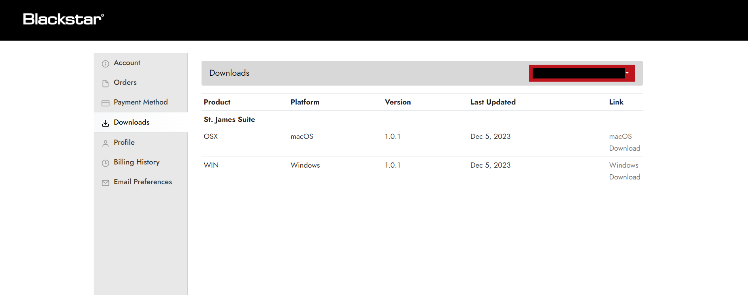
Task: Click the Profile person icon
Action: (x=106, y=143)
